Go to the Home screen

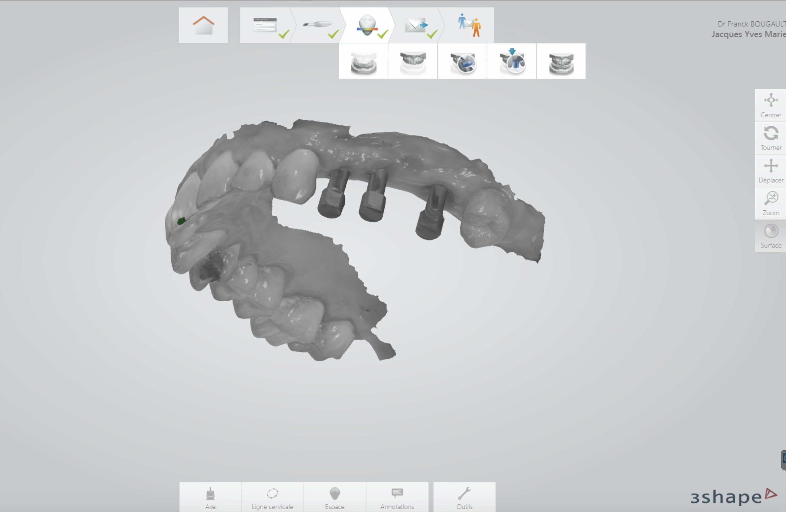pos(203,25)
